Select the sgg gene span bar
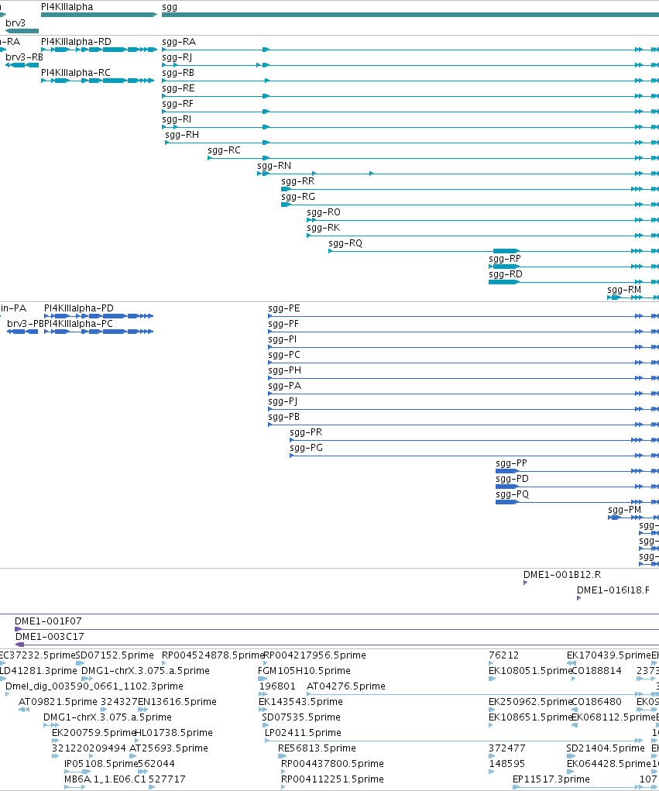 point(410,15)
